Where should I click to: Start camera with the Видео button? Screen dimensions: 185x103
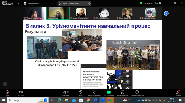[21, 93]
